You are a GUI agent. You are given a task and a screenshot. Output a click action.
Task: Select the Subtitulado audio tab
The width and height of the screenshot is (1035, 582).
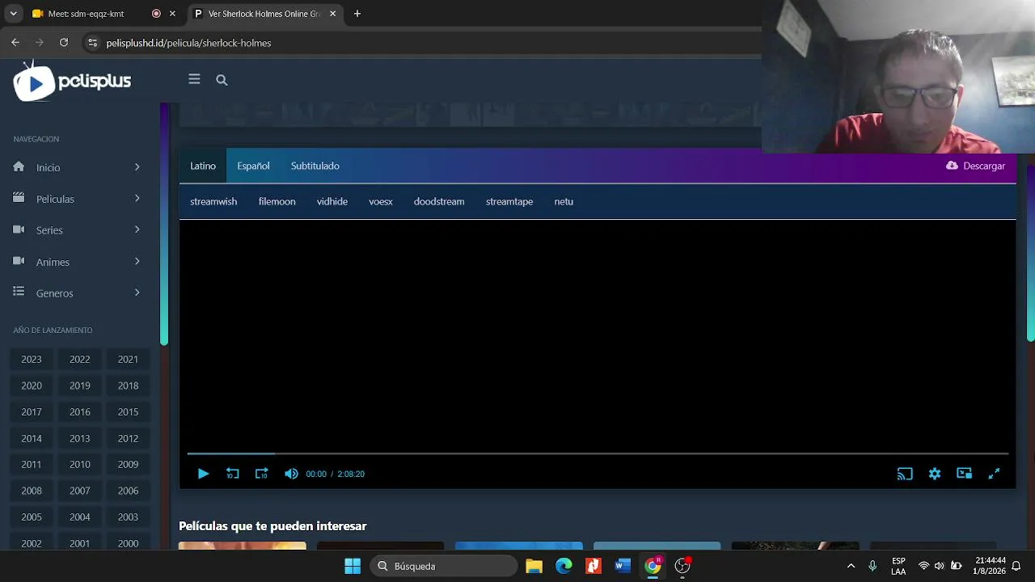tap(315, 166)
